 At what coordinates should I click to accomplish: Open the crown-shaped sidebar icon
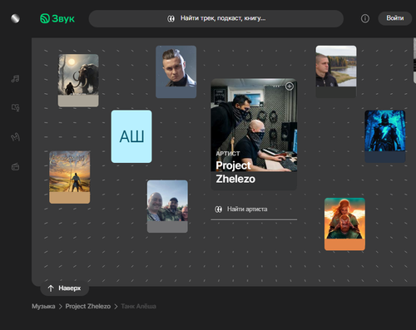point(15,137)
